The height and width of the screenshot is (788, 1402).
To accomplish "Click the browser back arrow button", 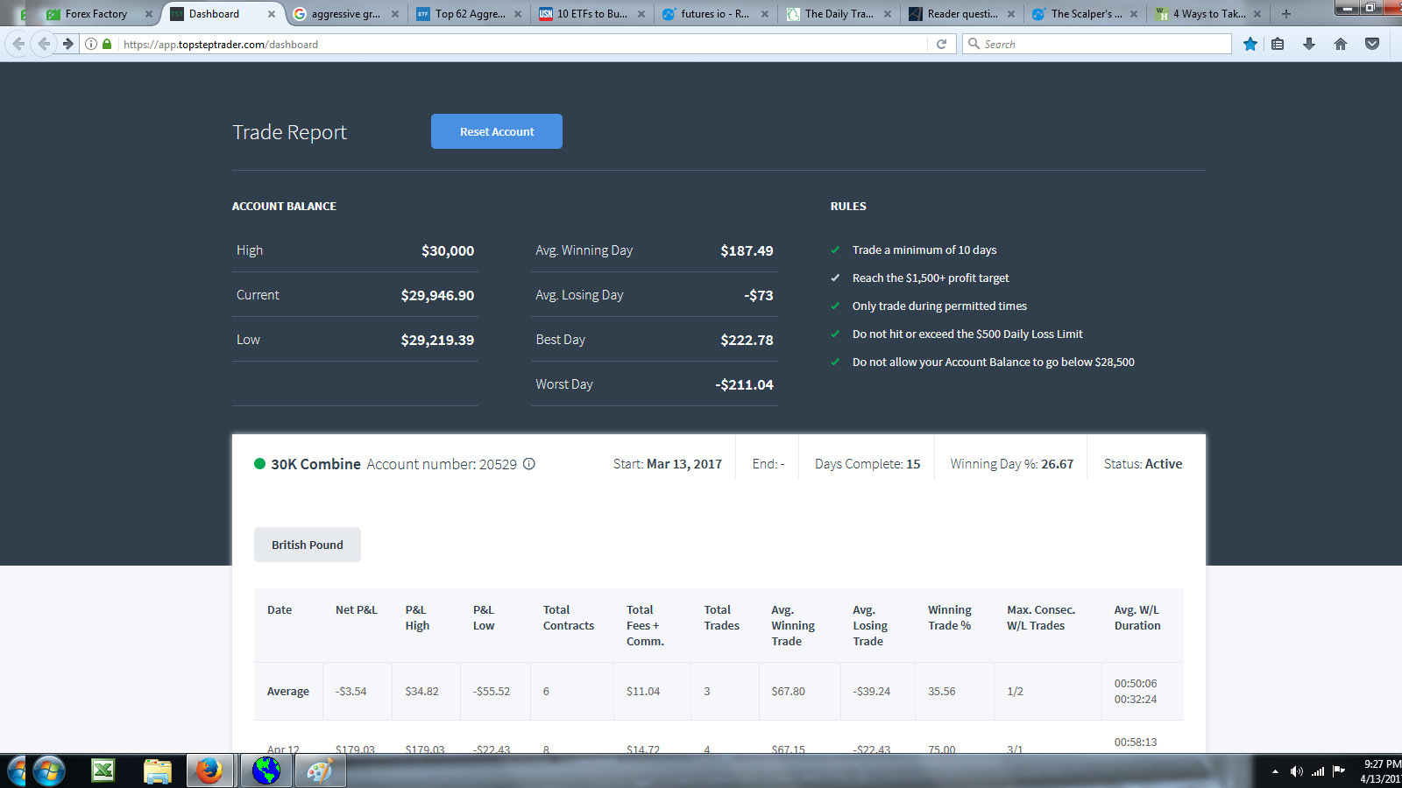I will point(42,44).
